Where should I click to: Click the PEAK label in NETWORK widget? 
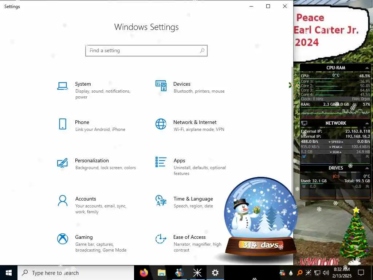pos(335,147)
